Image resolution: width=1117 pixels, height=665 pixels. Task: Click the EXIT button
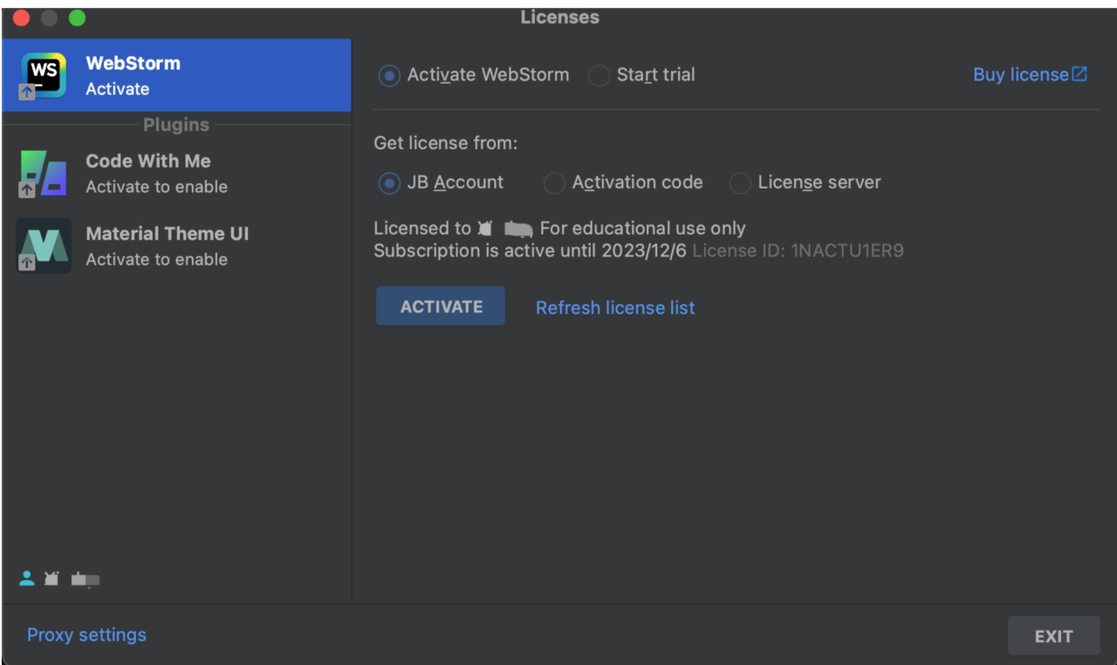point(1053,636)
